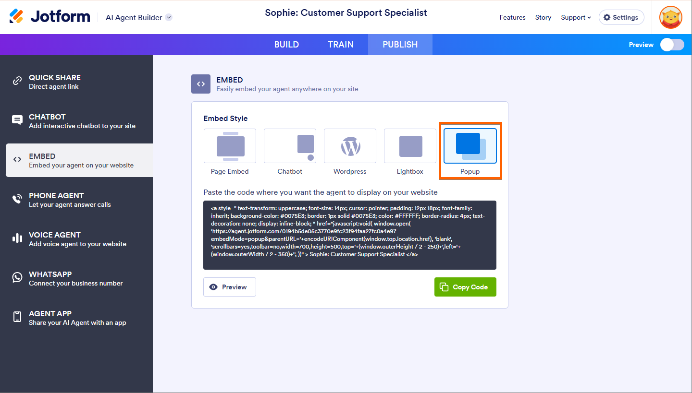Select the Popup embed style
Image resolution: width=692 pixels, height=393 pixels.
click(470, 146)
